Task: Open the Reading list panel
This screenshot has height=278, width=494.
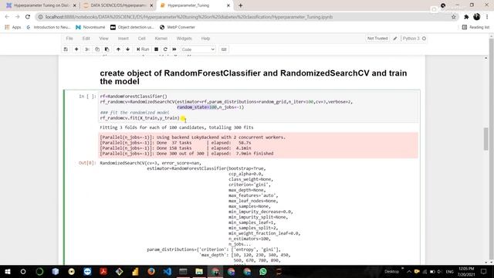Action: click(475, 28)
